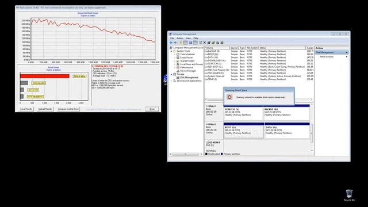Click the Disk 3 label in graphical view

pos(214,112)
